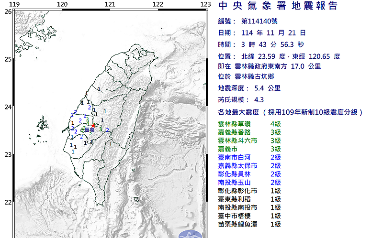Click 雲林縣政府東南方 17.0 公里 text
Image resolution: width=383 pixels, height=238 pixels.
point(278,66)
